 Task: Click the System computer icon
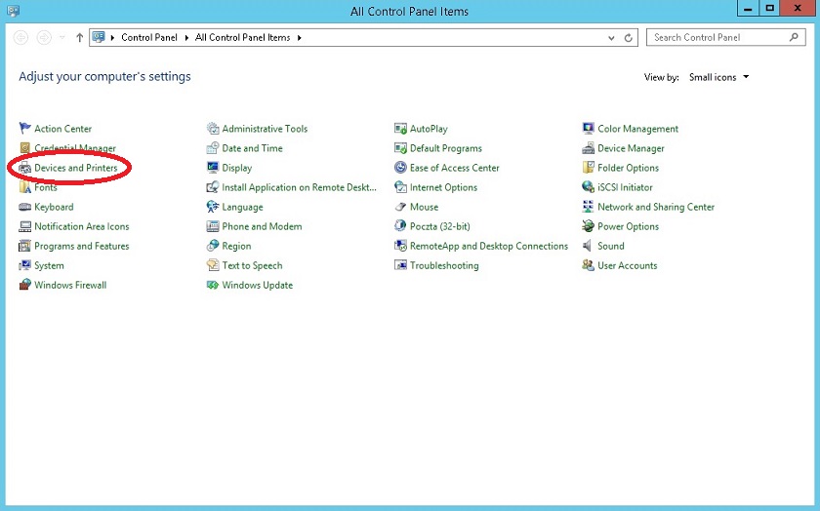[24, 265]
